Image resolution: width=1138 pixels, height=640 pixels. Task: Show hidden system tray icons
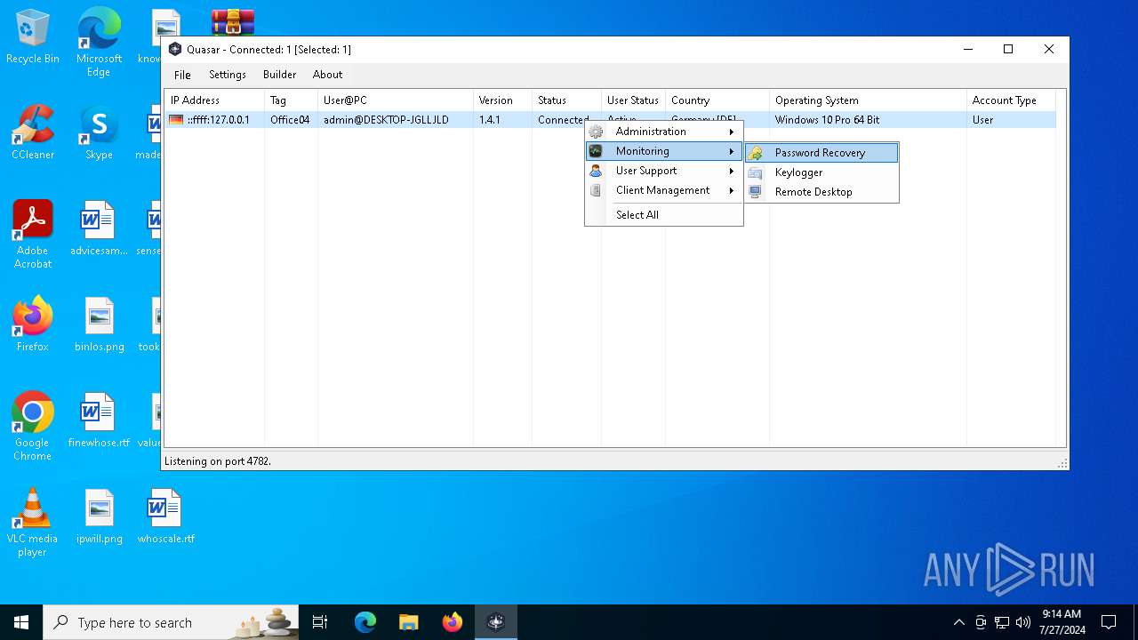tap(958, 622)
